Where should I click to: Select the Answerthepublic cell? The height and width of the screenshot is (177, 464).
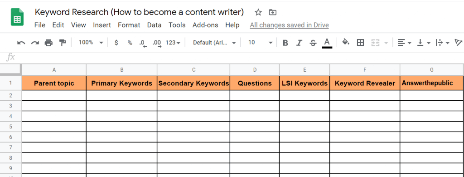[x=432, y=83]
